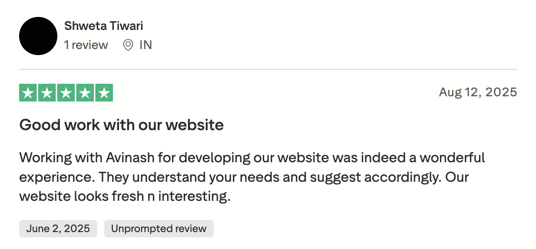This screenshot has height=249, width=536.
Task: Click the "1 review" count
Action: [x=86, y=45]
